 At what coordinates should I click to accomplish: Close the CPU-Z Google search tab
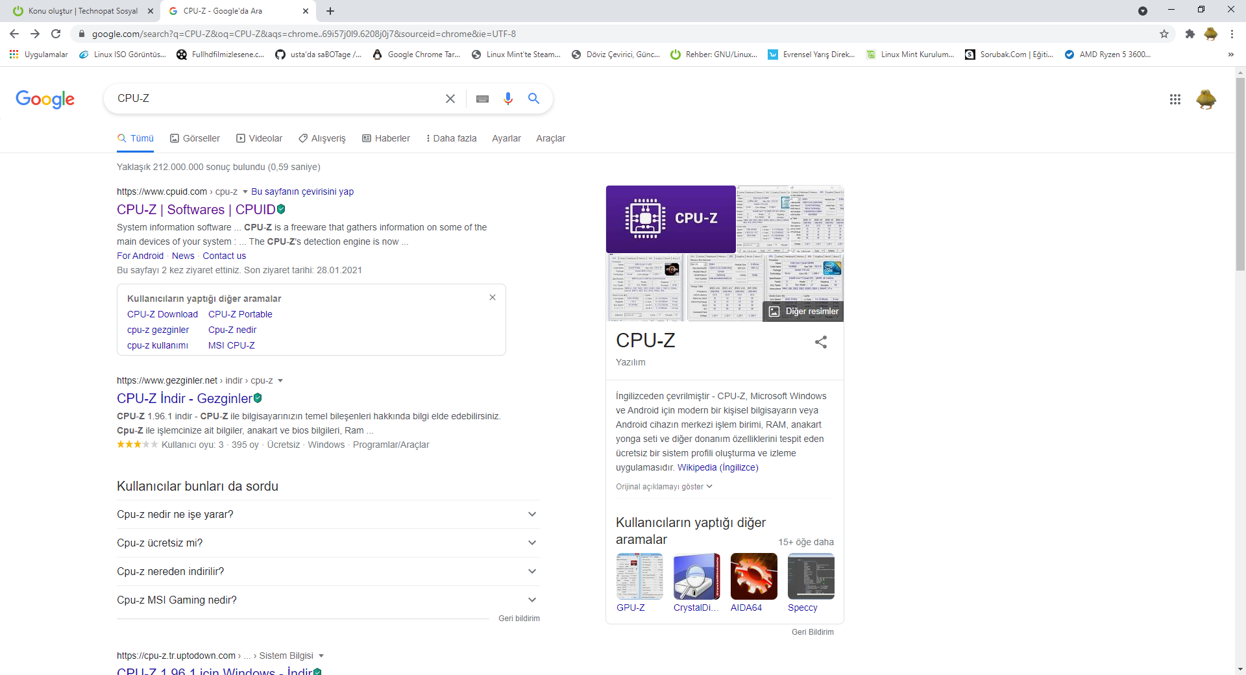[x=306, y=11]
